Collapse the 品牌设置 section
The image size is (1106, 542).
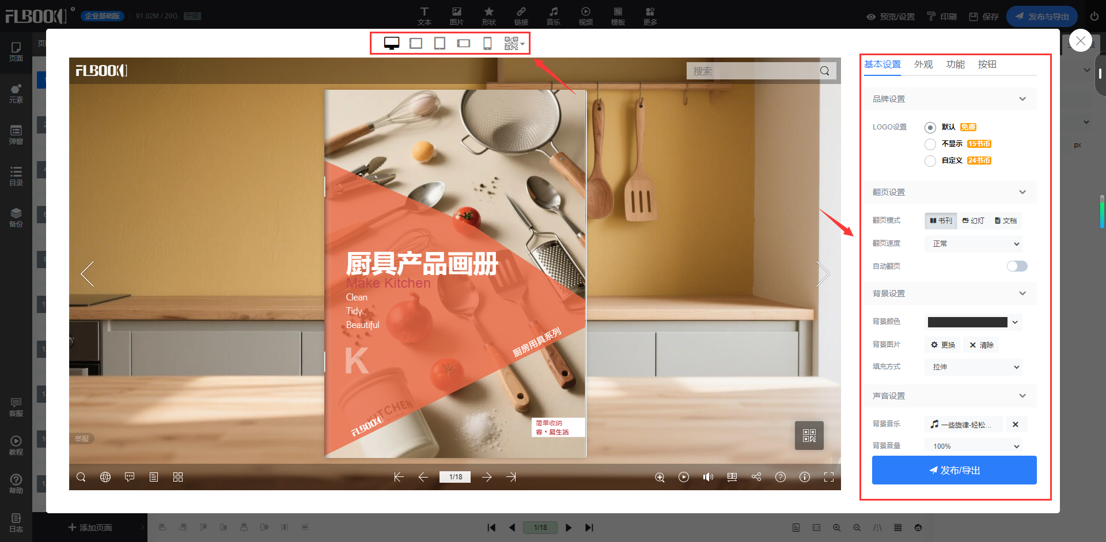(x=1022, y=99)
